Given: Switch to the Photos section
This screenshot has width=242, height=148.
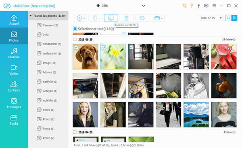Looking at the screenshot, I should [14, 36].
